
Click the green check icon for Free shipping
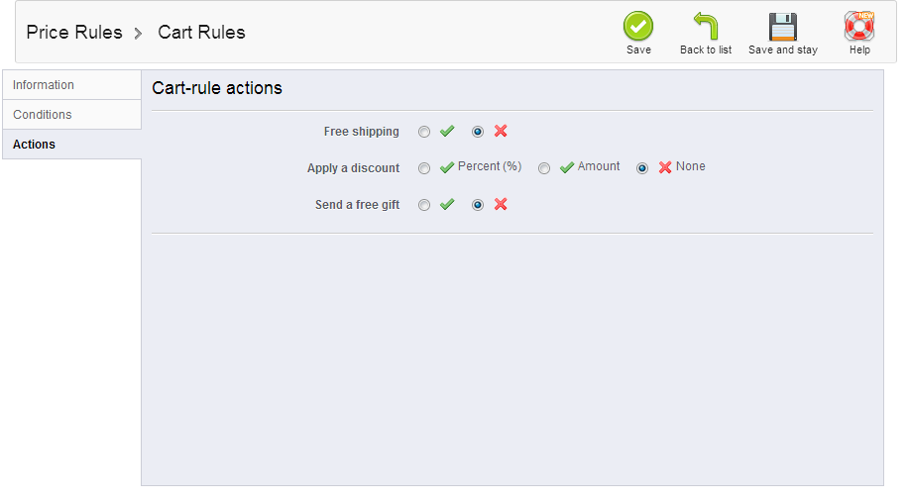[x=447, y=132]
